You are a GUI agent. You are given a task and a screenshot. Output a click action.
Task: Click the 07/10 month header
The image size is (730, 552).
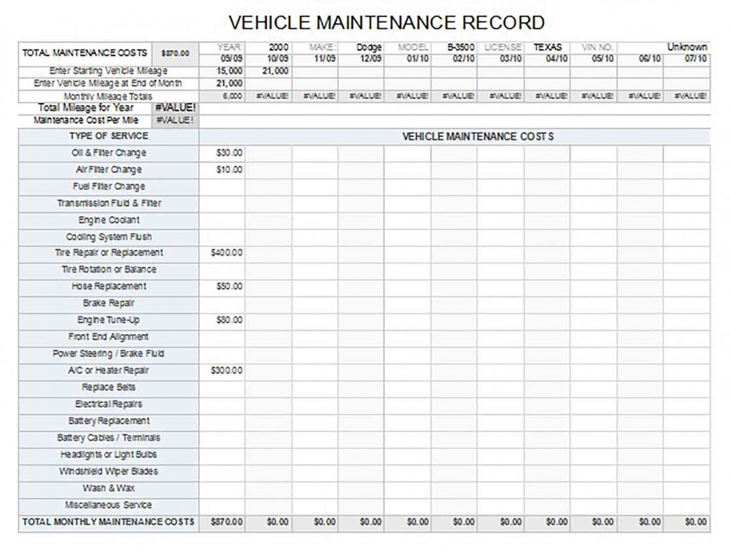tap(687, 59)
